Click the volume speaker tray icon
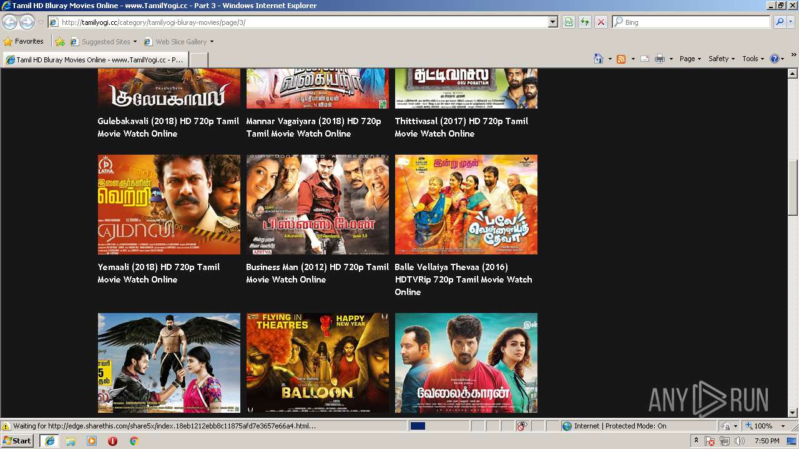This screenshot has width=799, height=449. 740,441
